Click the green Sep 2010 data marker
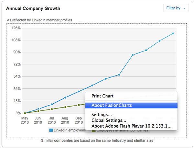This screenshot has height=148, width=194. [x=79, y=105]
